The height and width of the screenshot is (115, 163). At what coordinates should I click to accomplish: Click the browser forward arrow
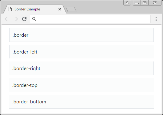pos(16,19)
